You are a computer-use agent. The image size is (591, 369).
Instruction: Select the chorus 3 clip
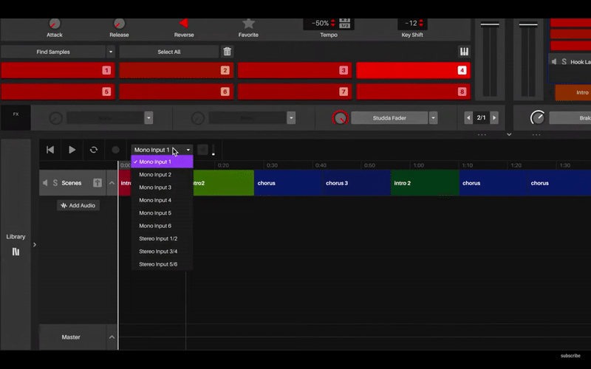coord(357,183)
